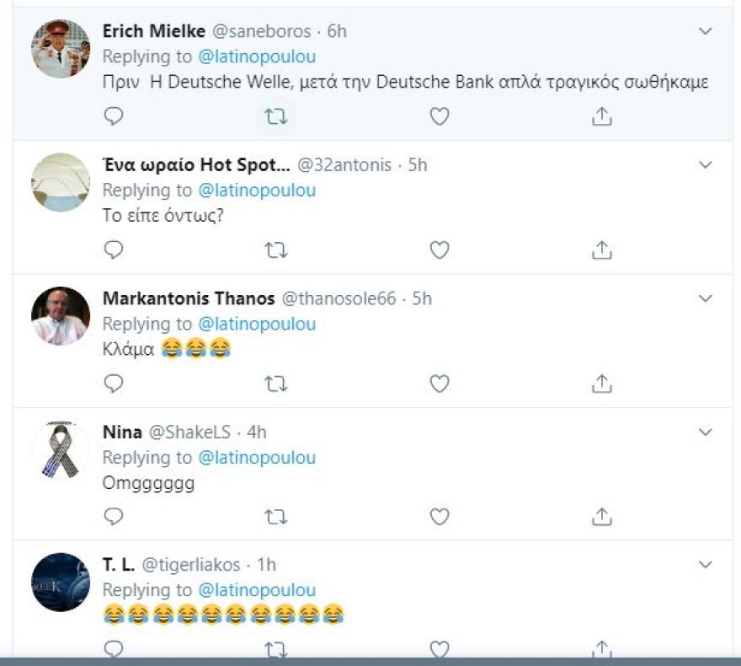741x666 pixels.
Task: Click the reply icon on T. L.'s tweet
Action: click(x=114, y=649)
